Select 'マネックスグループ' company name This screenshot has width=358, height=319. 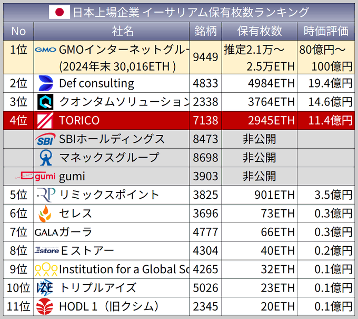tap(109, 158)
